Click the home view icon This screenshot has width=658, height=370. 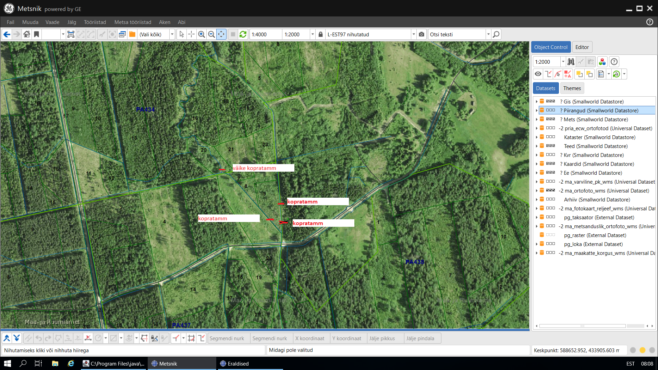(x=27, y=34)
